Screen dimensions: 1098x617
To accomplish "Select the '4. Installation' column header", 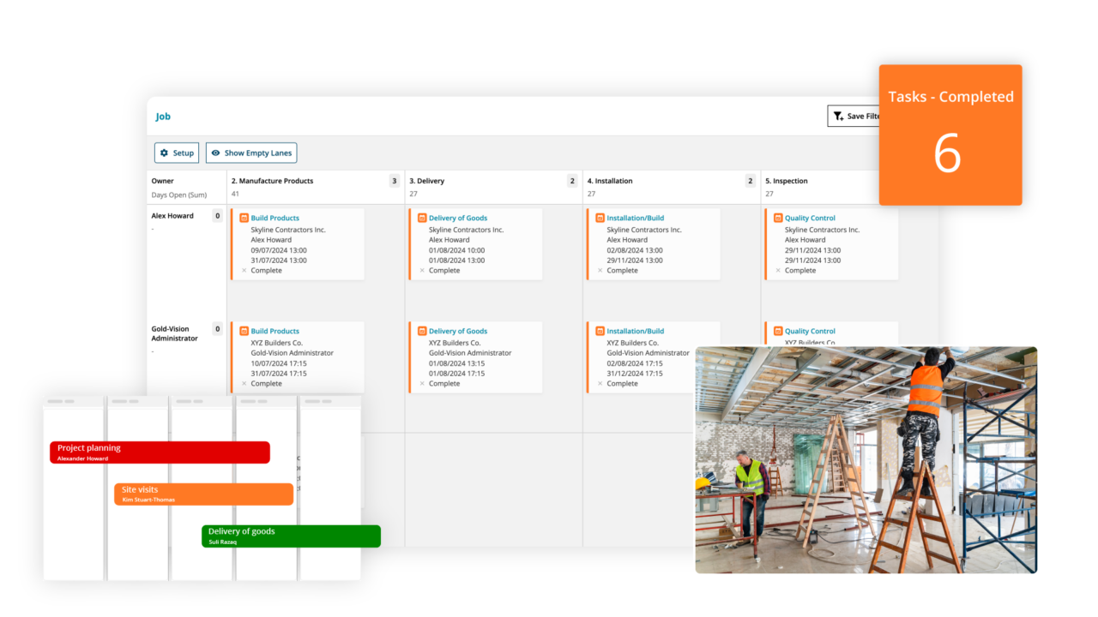I will tap(611, 182).
